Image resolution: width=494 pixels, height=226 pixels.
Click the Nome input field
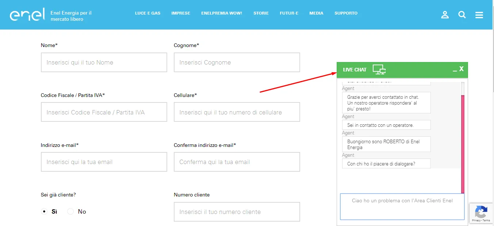[104, 62]
